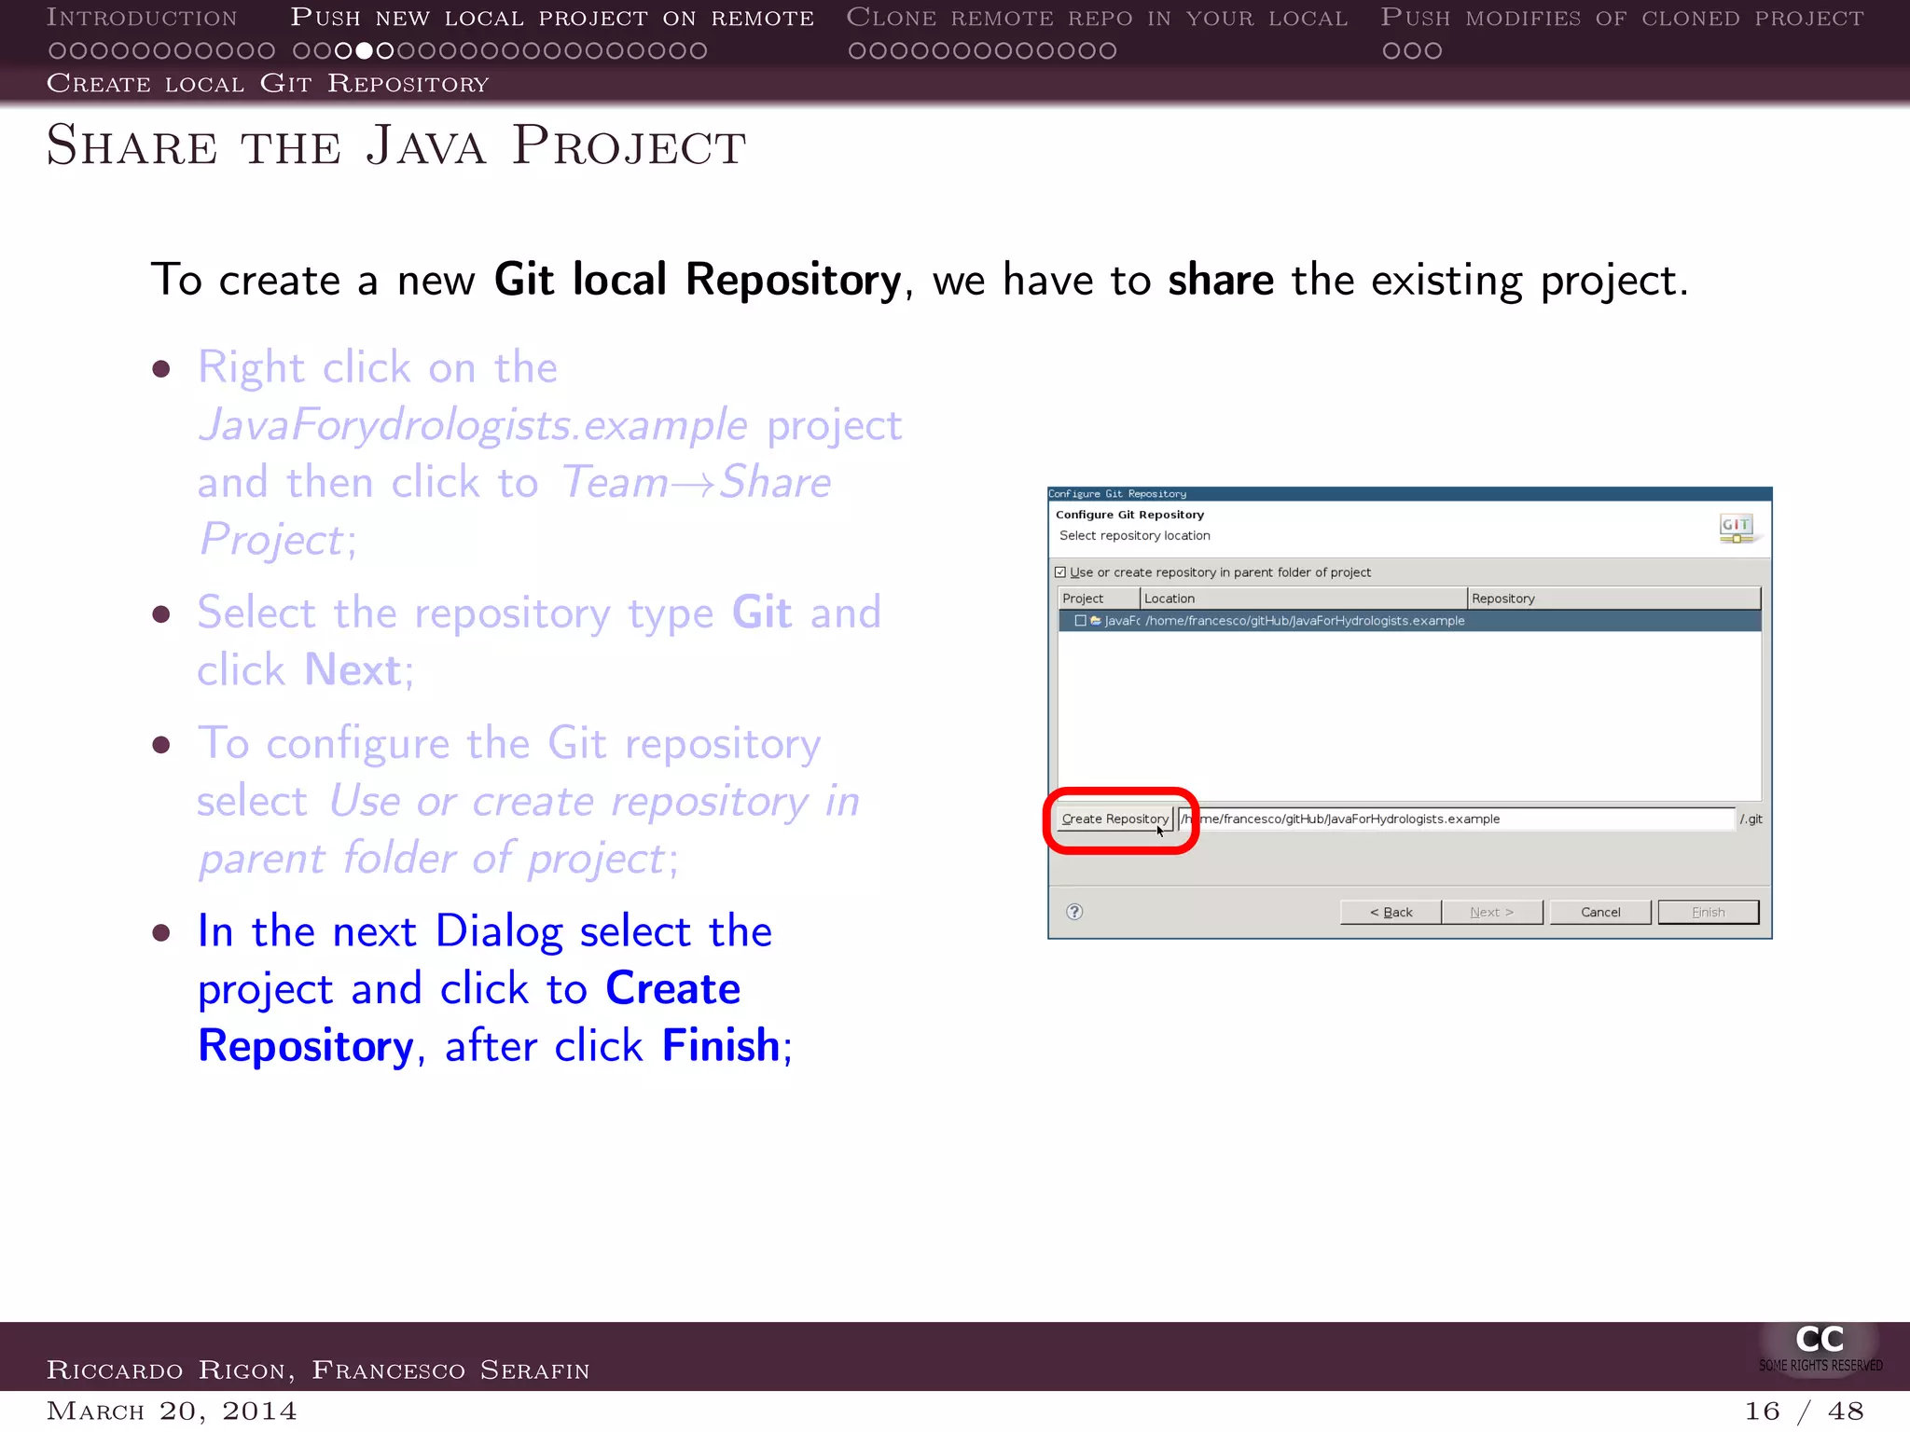
Task: Click slide number '16 / 48'
Action: click(x=1804, y=1411)
